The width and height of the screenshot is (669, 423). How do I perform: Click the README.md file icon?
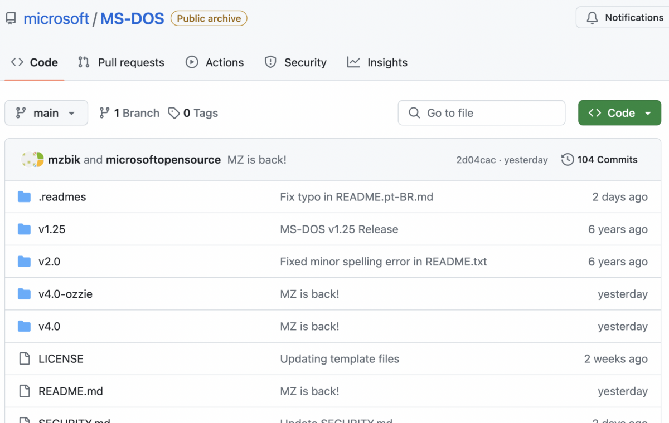(x=24, y=391)
